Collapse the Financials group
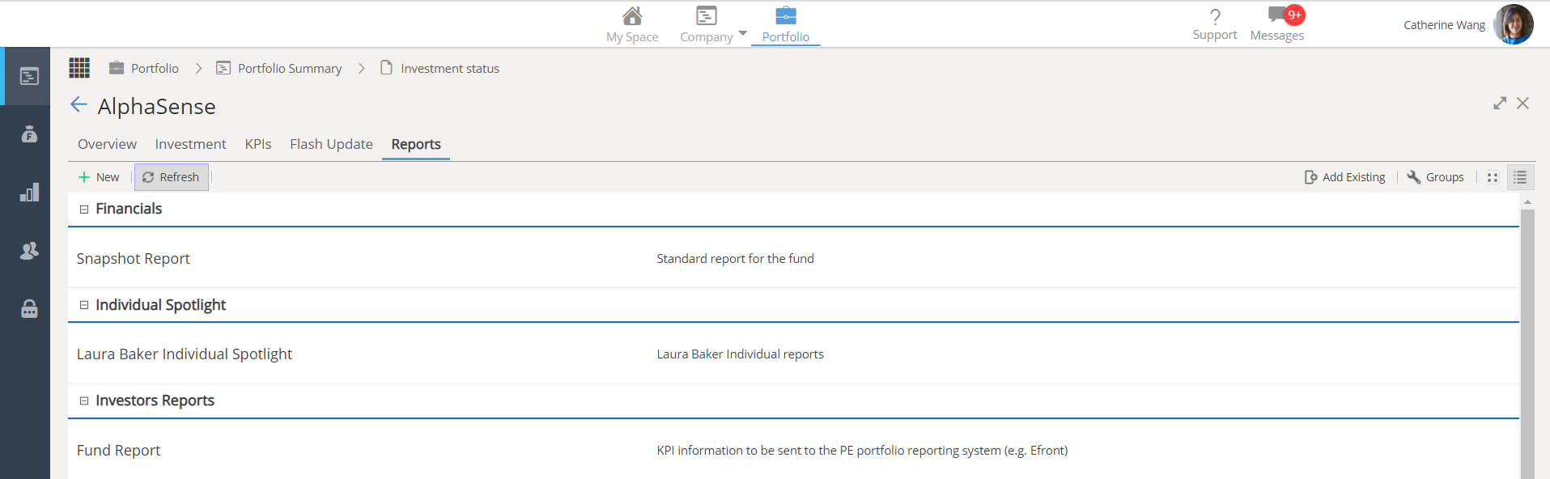 [83, 210]
